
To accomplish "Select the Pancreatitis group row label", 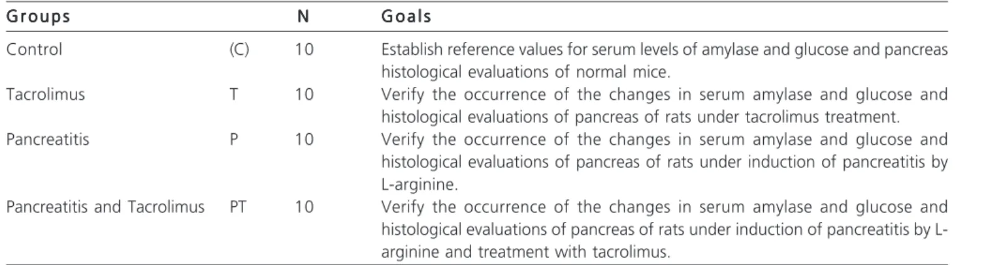I will pos(48,139).
